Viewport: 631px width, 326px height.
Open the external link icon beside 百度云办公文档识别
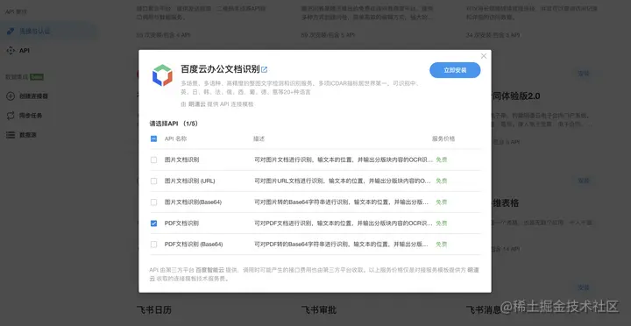tap(265, 69)
